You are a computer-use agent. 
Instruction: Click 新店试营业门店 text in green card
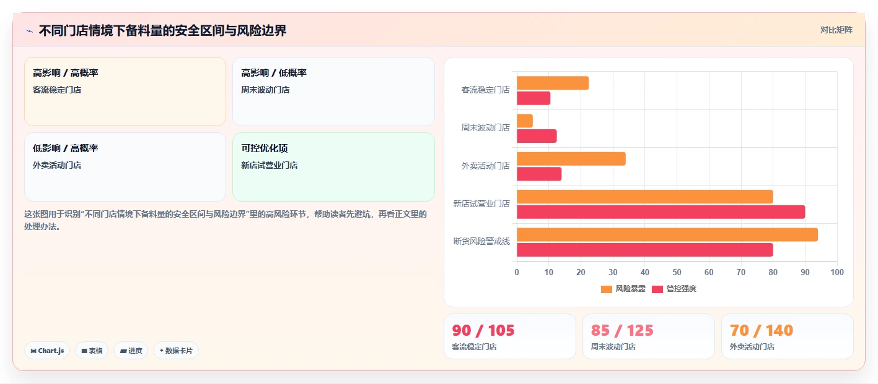(270, 166)
